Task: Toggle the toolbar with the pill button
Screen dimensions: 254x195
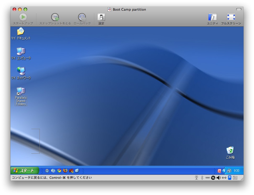Action: coord(239,9)
